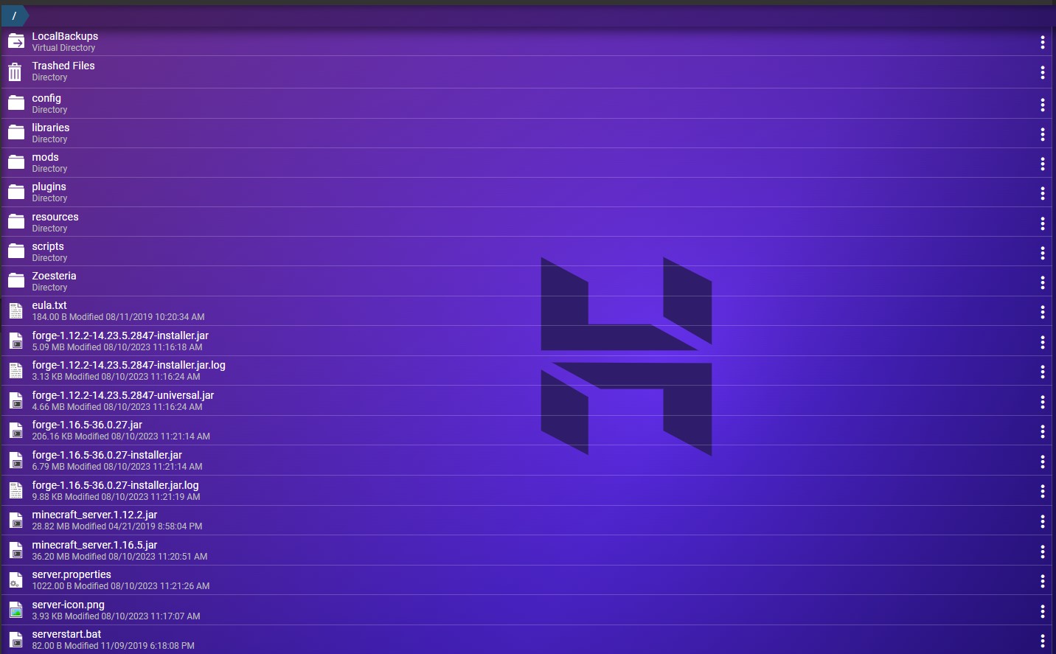The height and width of the screenshot is (654, 1056).
Task: Click the eula.txt text file icon
Action: tap(16, 311)
